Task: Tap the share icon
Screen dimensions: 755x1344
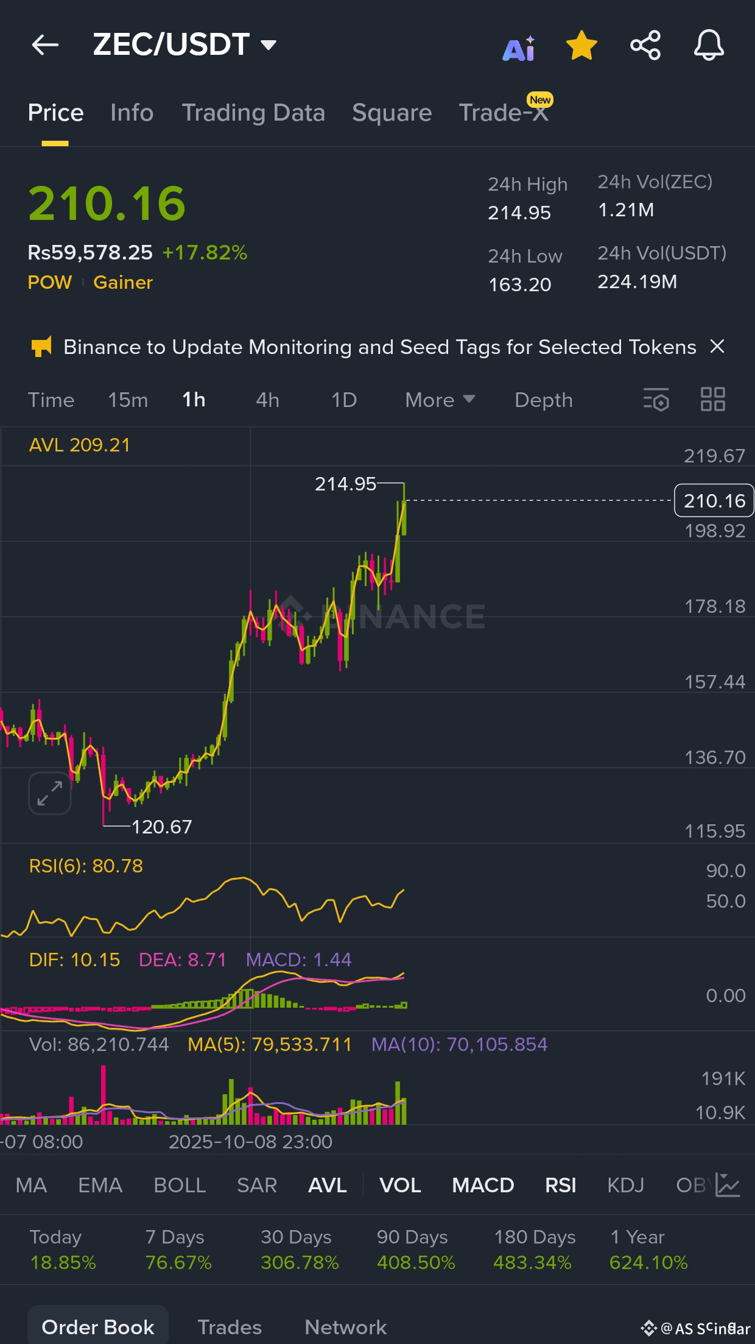Action: pyautogui.click(x=645, y=46)
